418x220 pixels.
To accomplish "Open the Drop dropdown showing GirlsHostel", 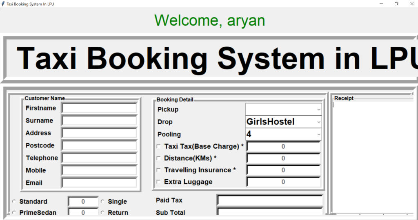I will click(283, 122).
